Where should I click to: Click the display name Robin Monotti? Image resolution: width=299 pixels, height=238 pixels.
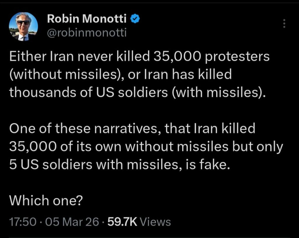pyautogui.click(x=87, y=19)
